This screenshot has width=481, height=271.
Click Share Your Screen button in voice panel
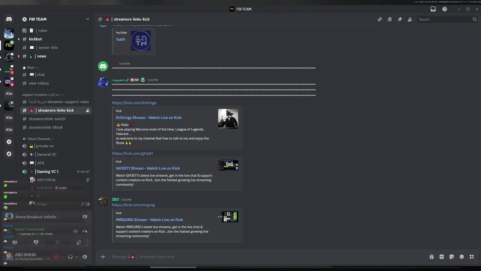pos(36,242)
